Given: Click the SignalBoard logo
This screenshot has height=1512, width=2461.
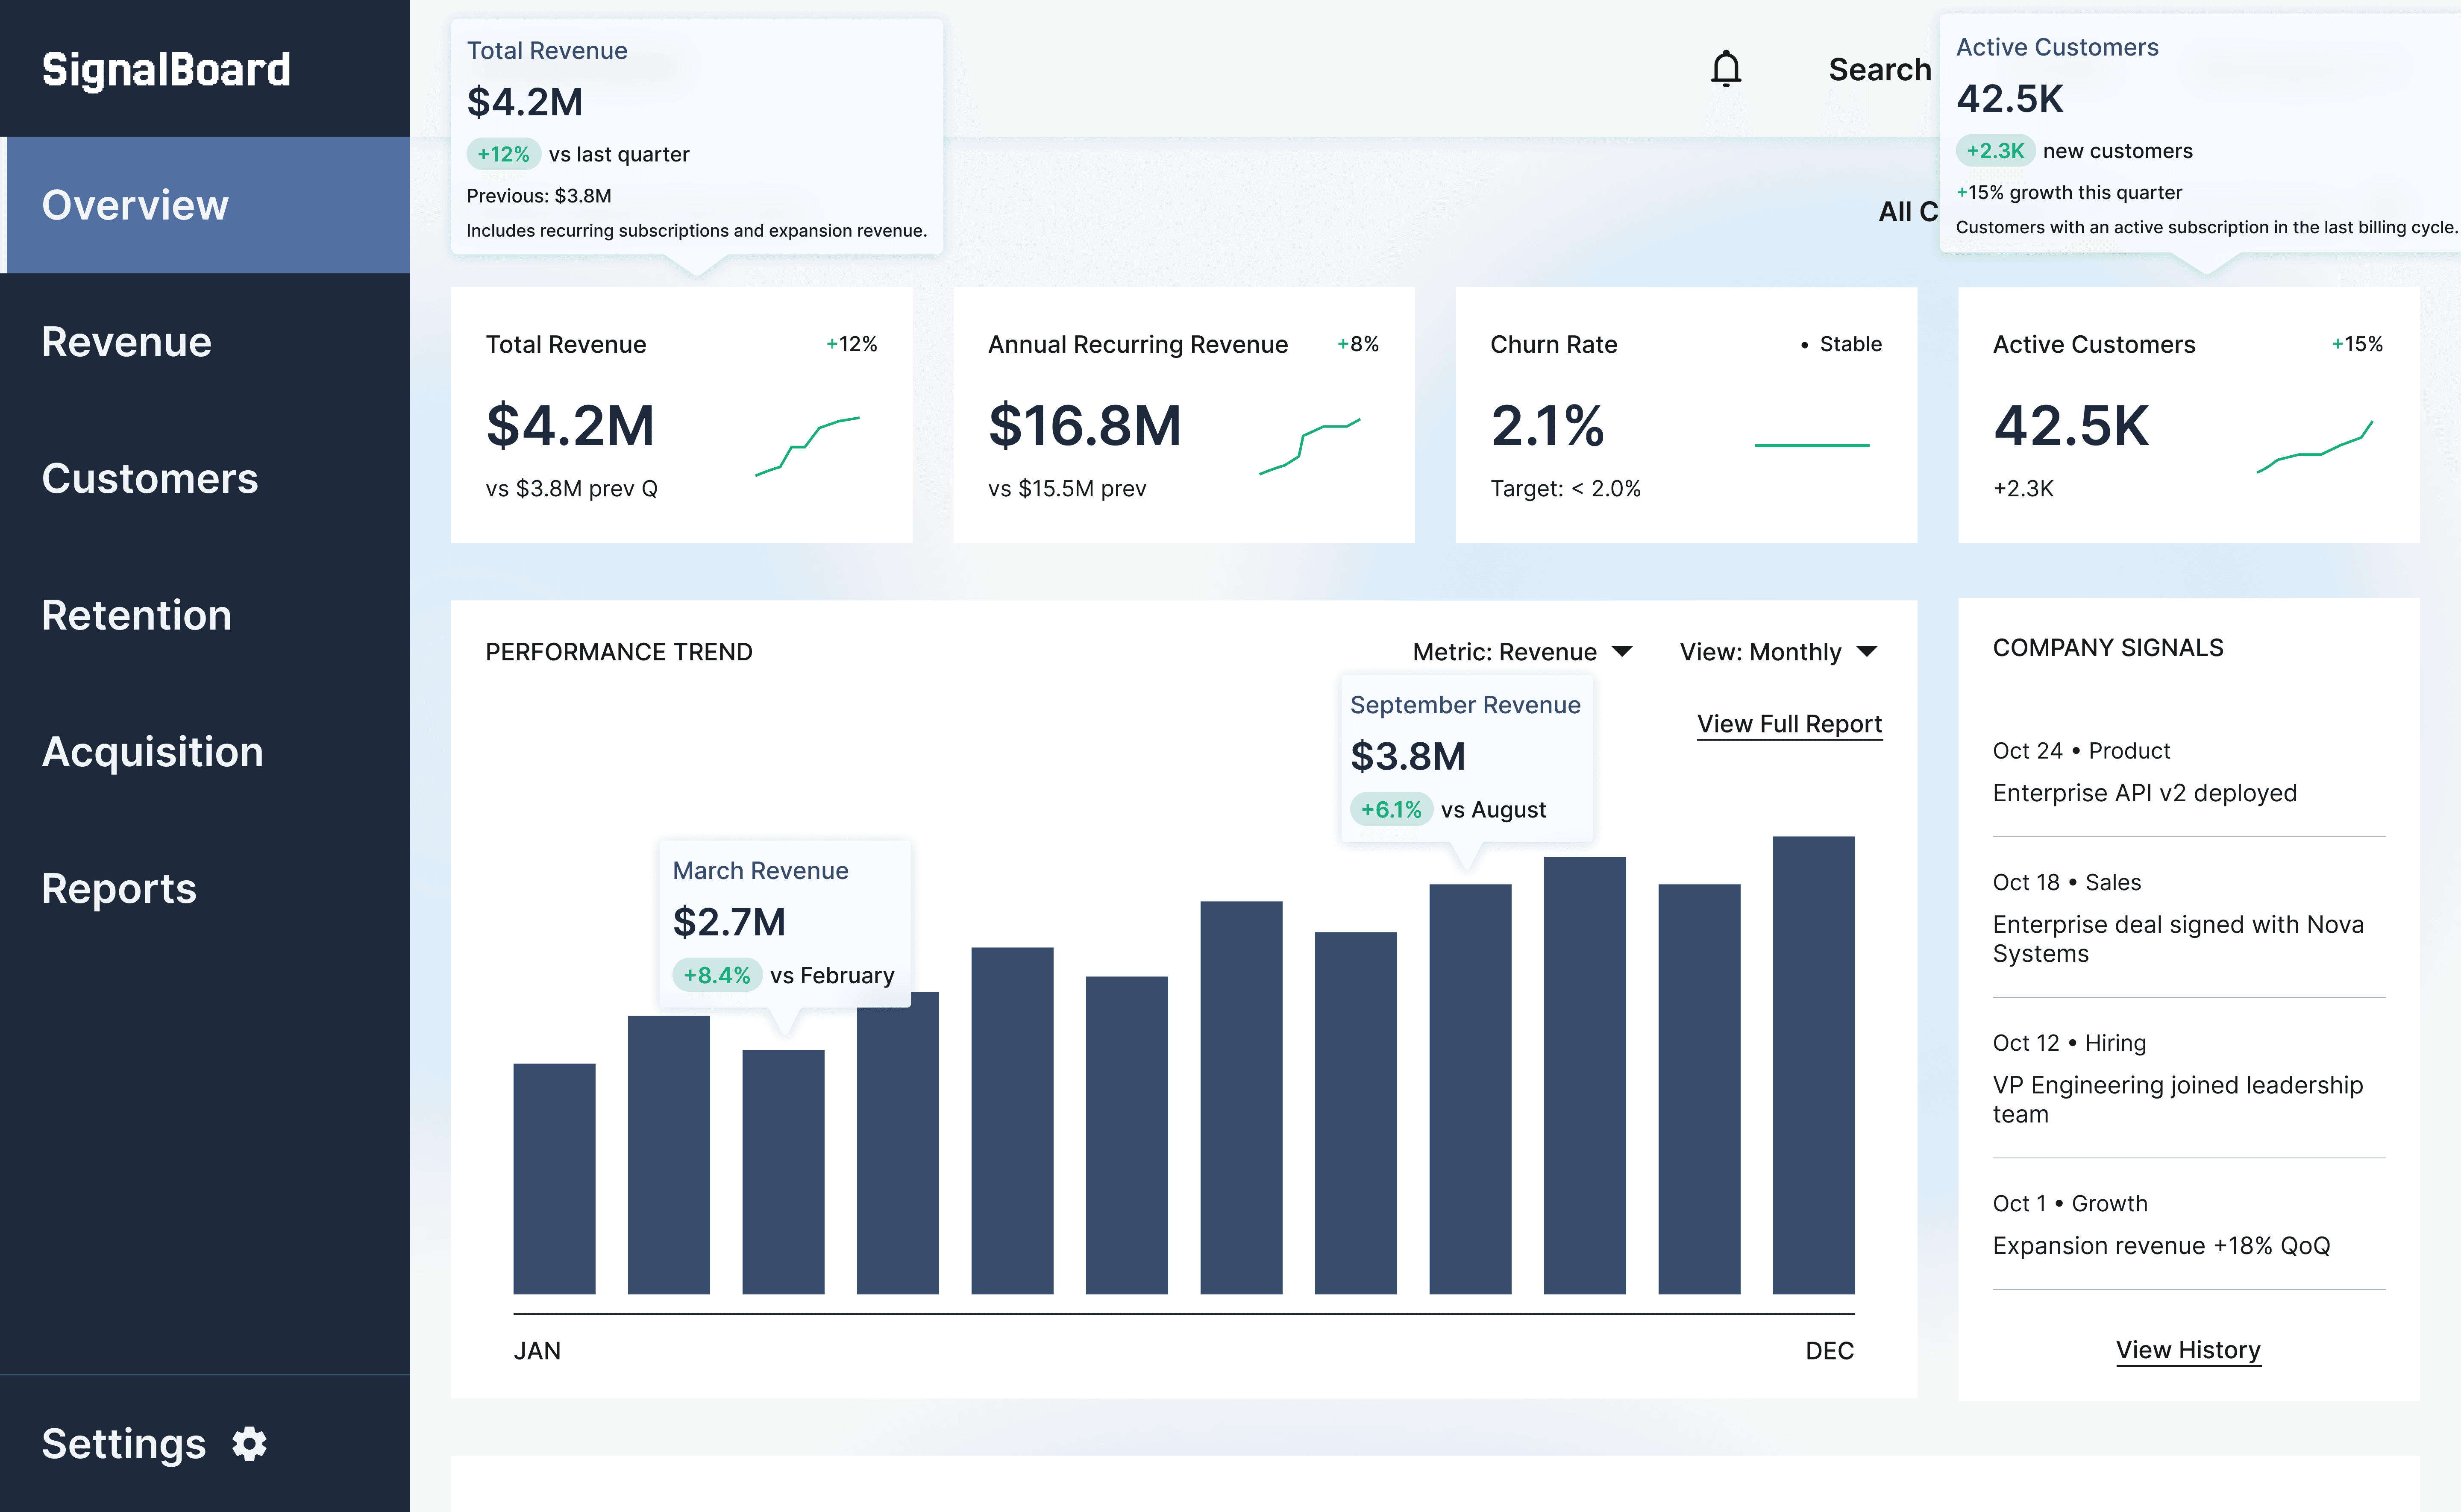Looking at the screenshot, I should click(x=166, y=69).
